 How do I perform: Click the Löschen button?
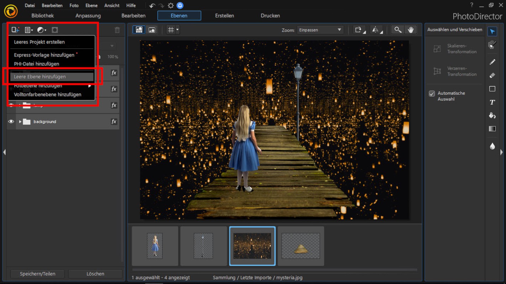point(95,274)
